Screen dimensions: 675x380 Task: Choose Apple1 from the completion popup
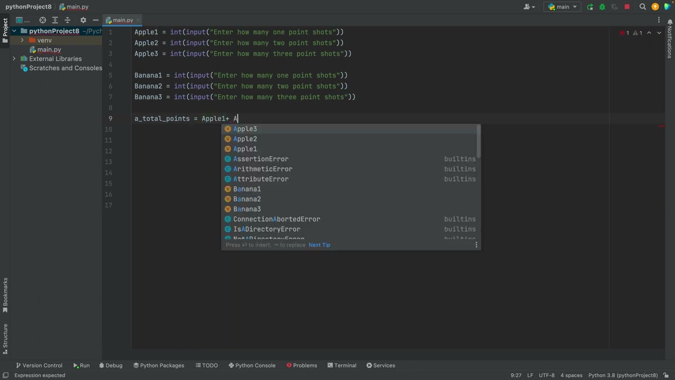tap(351, 149)
